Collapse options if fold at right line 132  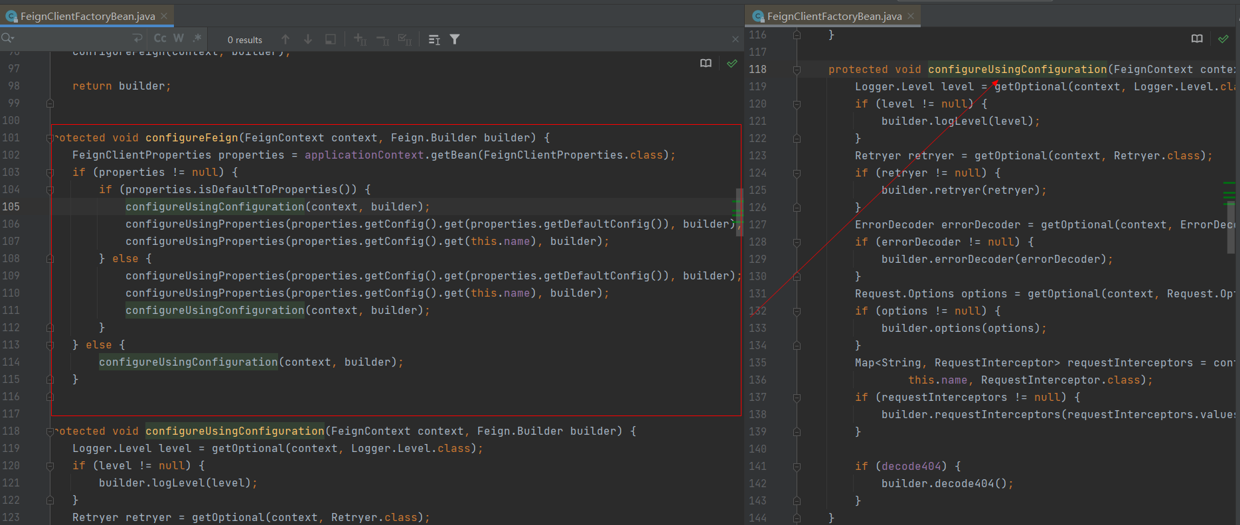(x=797, y=311)
